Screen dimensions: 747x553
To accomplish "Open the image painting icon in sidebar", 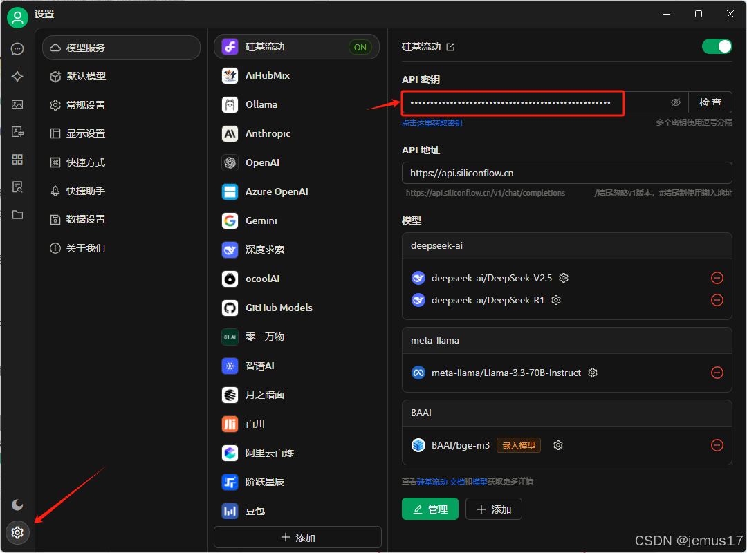I will [17, 104].
